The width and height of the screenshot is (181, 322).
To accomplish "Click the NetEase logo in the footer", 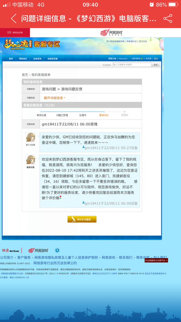I will [11, 251].
